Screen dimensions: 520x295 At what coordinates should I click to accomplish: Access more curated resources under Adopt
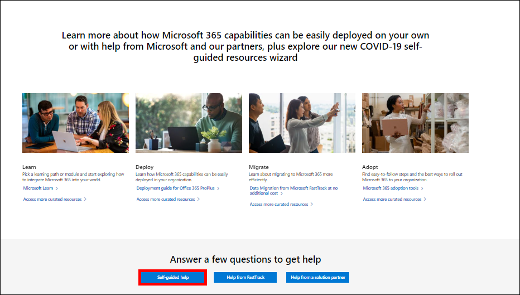pos(394,199)
